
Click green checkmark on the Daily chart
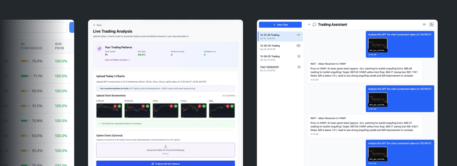point(232,106)
